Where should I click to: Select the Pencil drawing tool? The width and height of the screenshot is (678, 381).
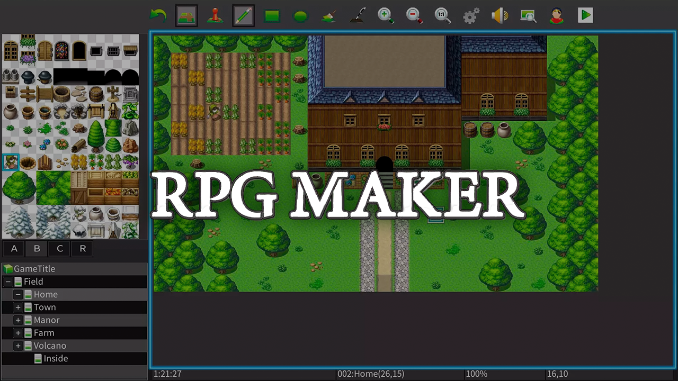pos(243,16)
